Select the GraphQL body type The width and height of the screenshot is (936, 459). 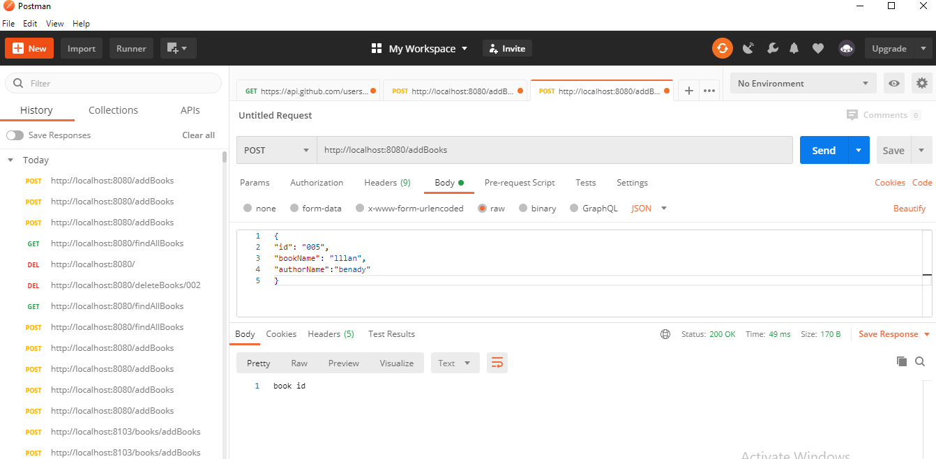coord(574,208)
